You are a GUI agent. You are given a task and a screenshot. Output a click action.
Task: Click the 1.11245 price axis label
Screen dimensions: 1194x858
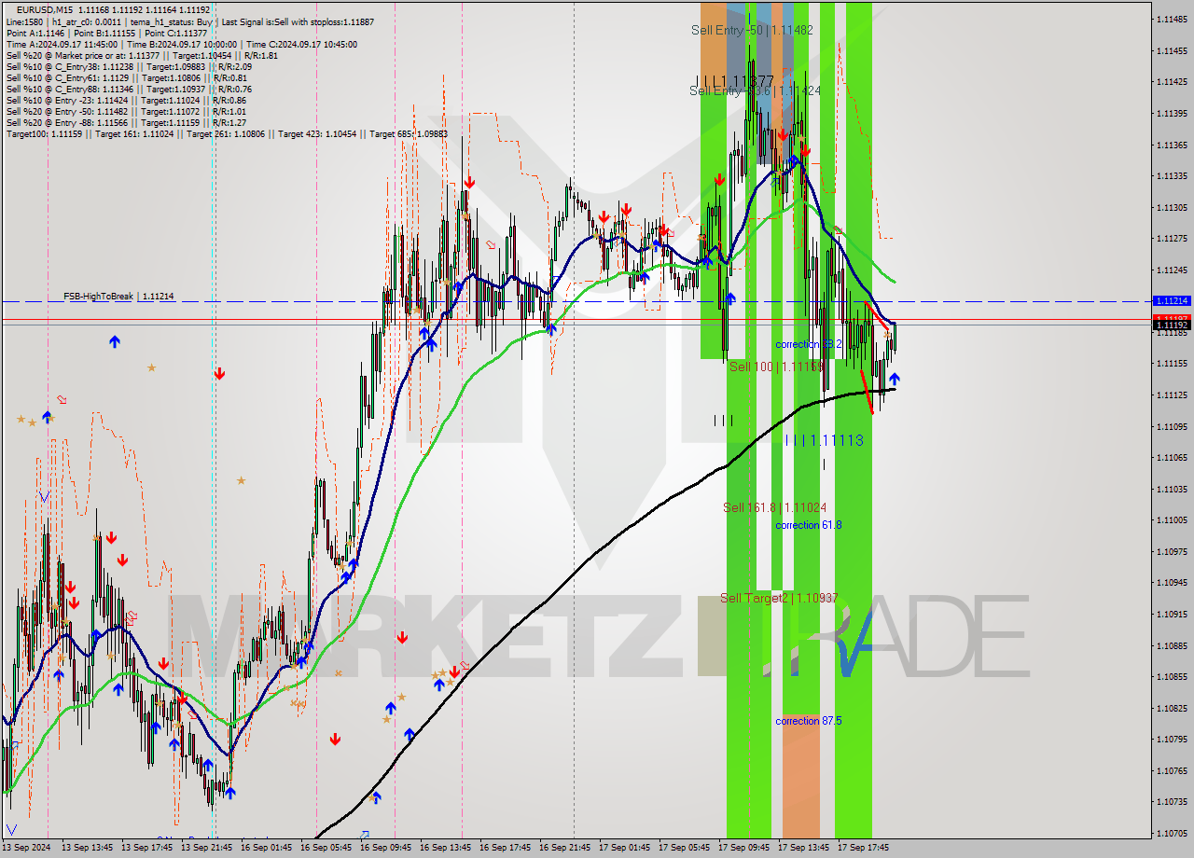(x=1173, y=270)
